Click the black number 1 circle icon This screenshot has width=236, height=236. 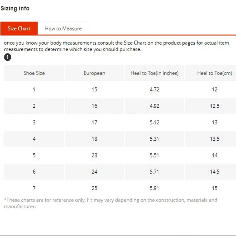[x=8, y=57]
